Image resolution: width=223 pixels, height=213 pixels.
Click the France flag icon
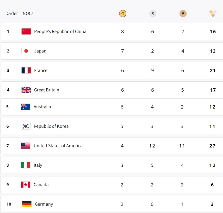click(26, 70)
